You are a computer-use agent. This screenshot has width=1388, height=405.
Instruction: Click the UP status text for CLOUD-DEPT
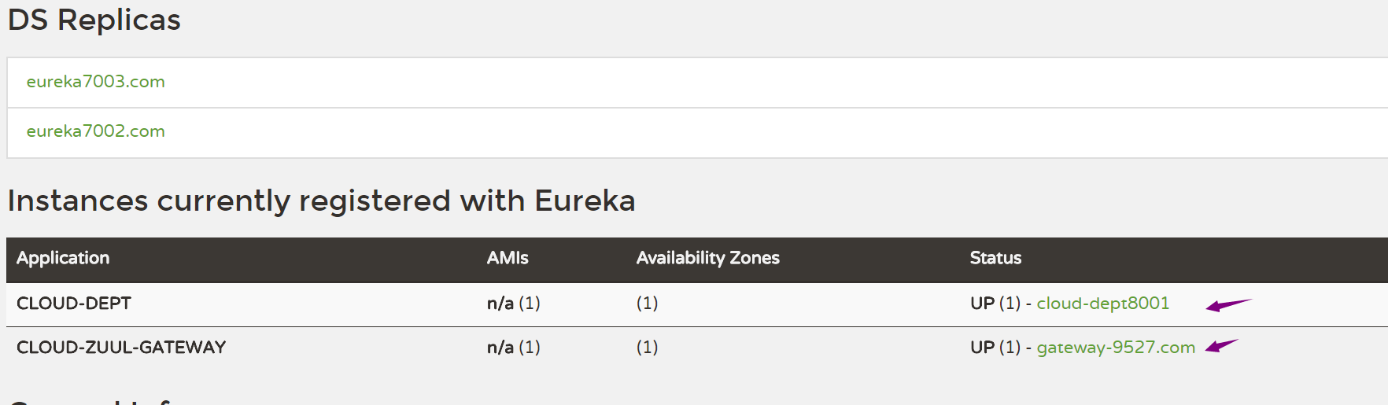[x=983, y=304]
